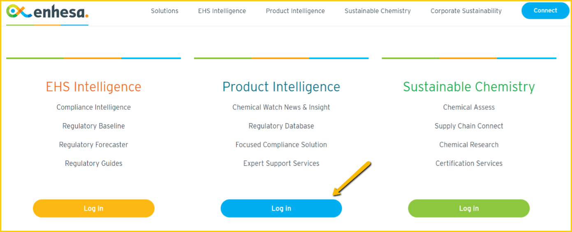
Task: Open the Solutions menu
Action: coord(164,11)
